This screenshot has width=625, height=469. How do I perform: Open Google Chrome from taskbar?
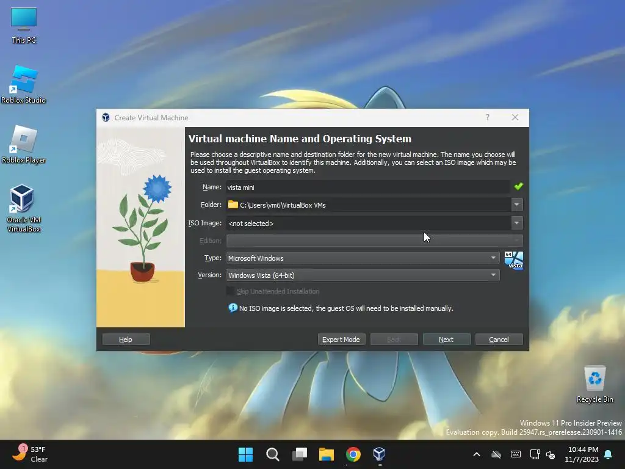click(353, 454)
